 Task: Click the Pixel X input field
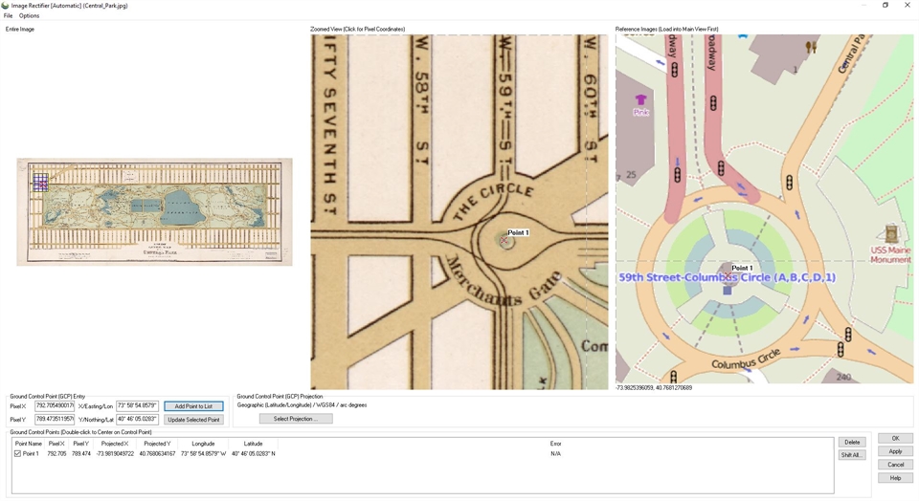[55, 406]
